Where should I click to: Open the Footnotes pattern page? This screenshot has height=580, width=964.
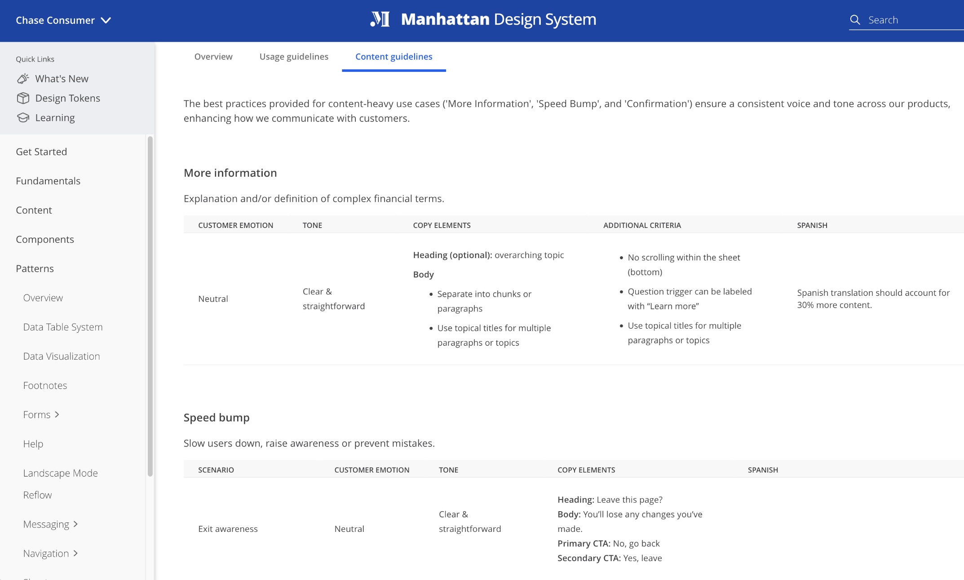(45, 386)
